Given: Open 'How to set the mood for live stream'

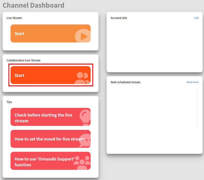Looking at the screenshot, I should pos(50,139).
